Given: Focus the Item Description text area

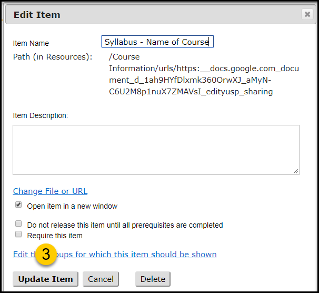Looking at the screenshot, I should [156, 150].
